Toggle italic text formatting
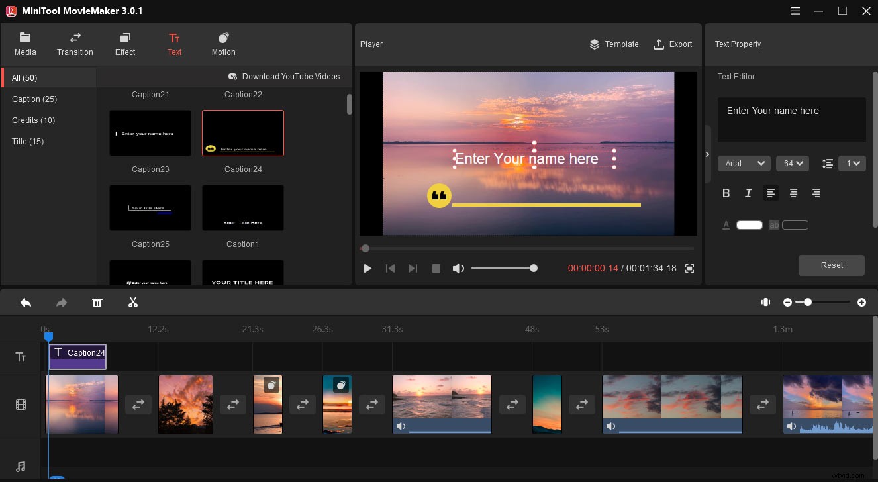The width and height of the screenshot is (878, 482). point(748,193)
